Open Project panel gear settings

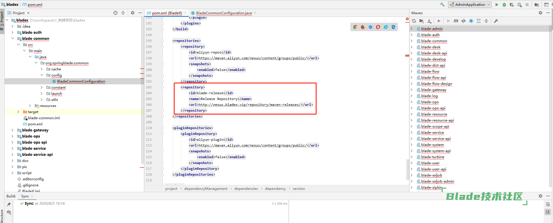tap(133, 13)
